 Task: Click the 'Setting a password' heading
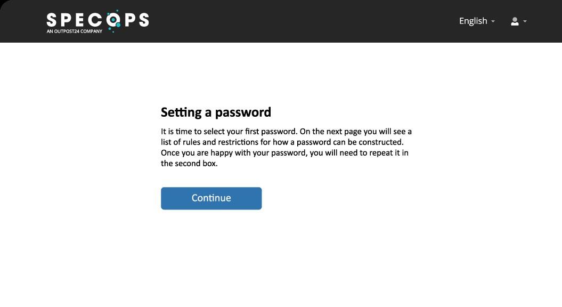tap(216, 112)
